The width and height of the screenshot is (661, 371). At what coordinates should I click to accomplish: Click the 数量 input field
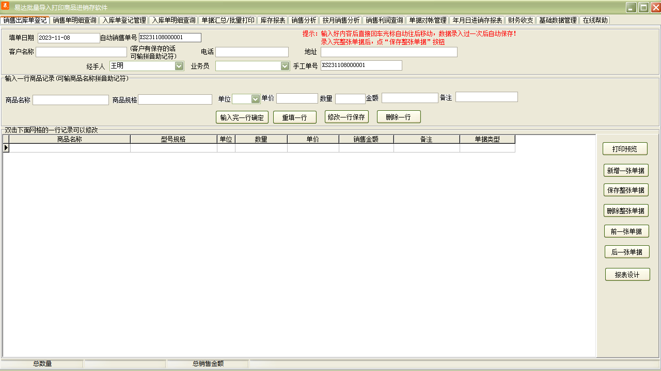[x=350, y=99]
